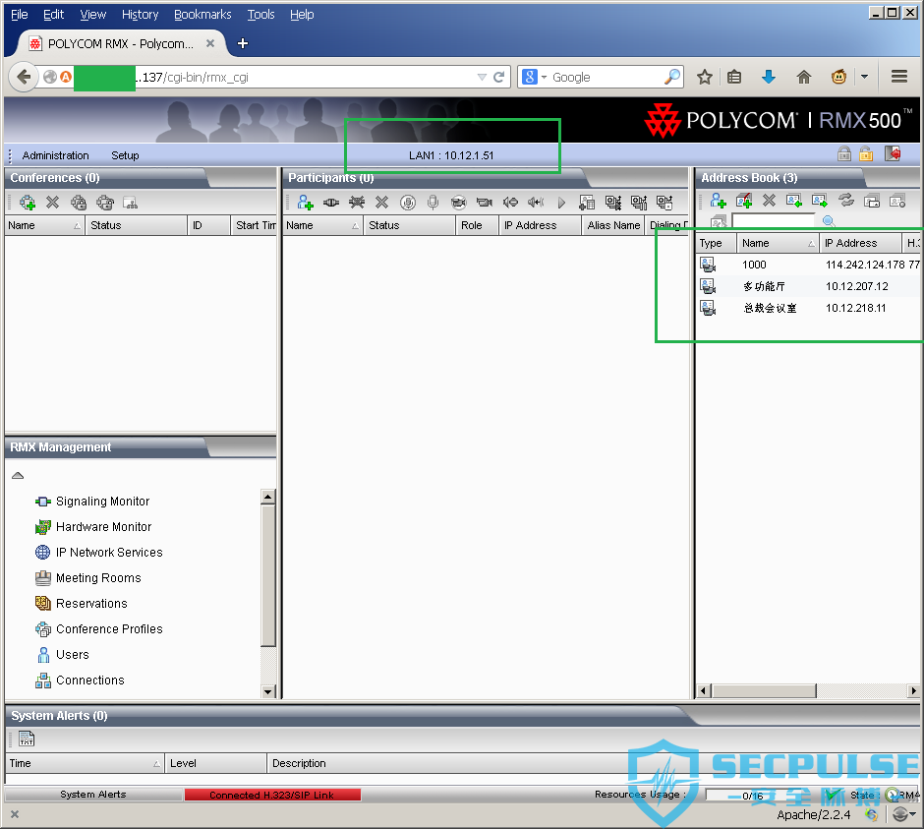
Task: Expand the toolbar overflow dropdown arrow
Action: (864, 77)
